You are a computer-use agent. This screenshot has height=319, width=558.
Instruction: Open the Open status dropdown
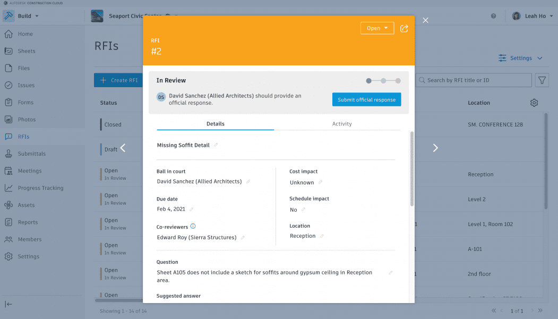pyautogui.click(x=377, y=28)
